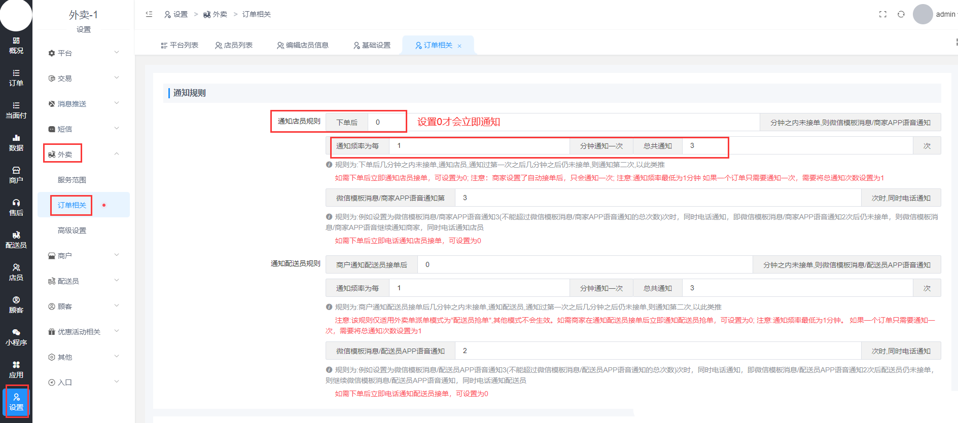Expand the 顾客 group in settings menu

click(x=84, y=306)
